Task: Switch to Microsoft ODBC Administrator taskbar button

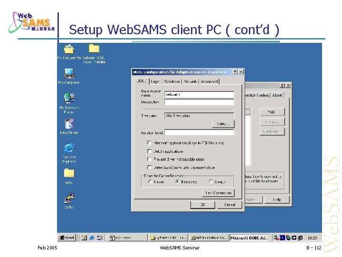Action: (249, 238)
